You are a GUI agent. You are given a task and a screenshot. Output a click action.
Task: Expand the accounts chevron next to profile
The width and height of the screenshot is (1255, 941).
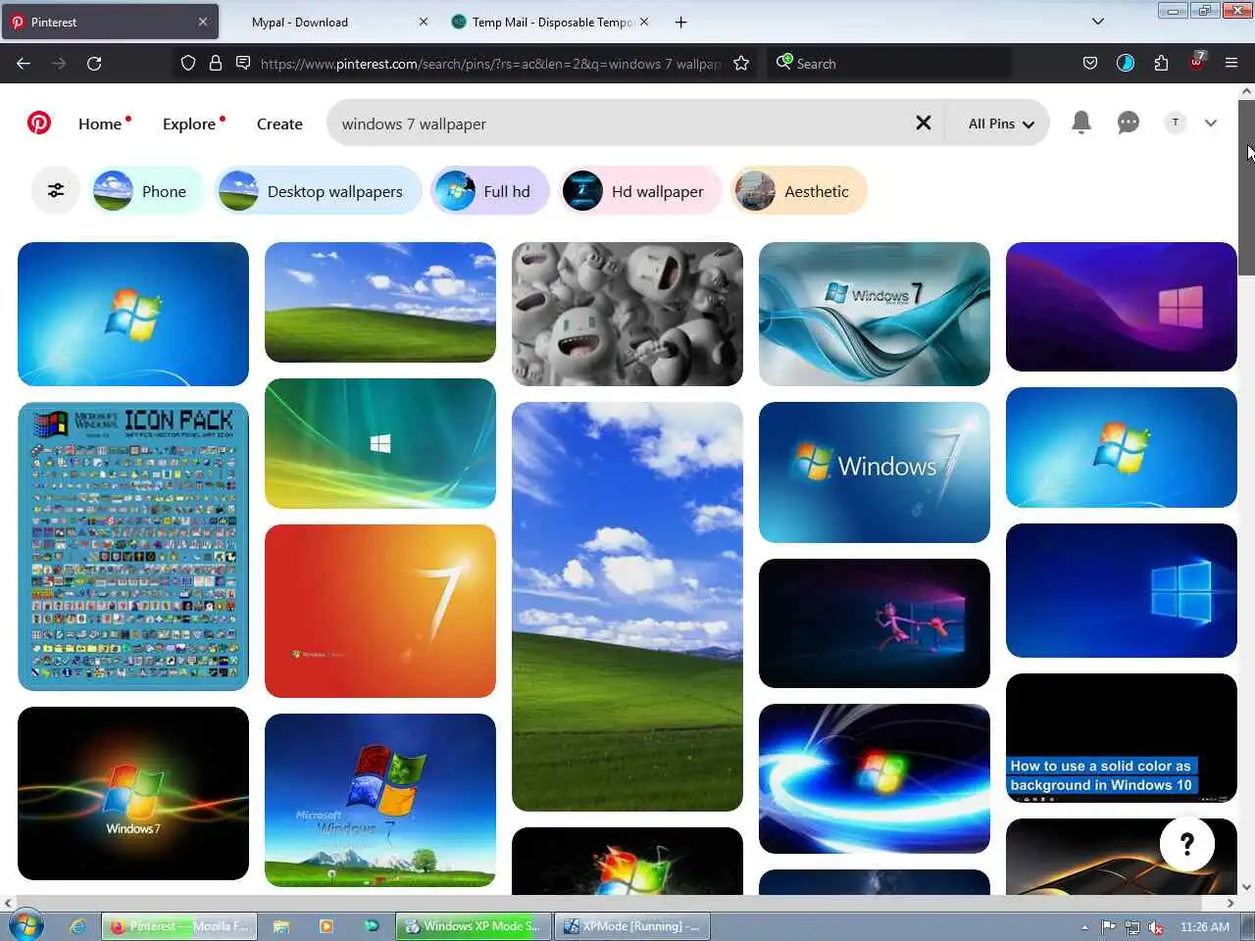point(1211,124)
